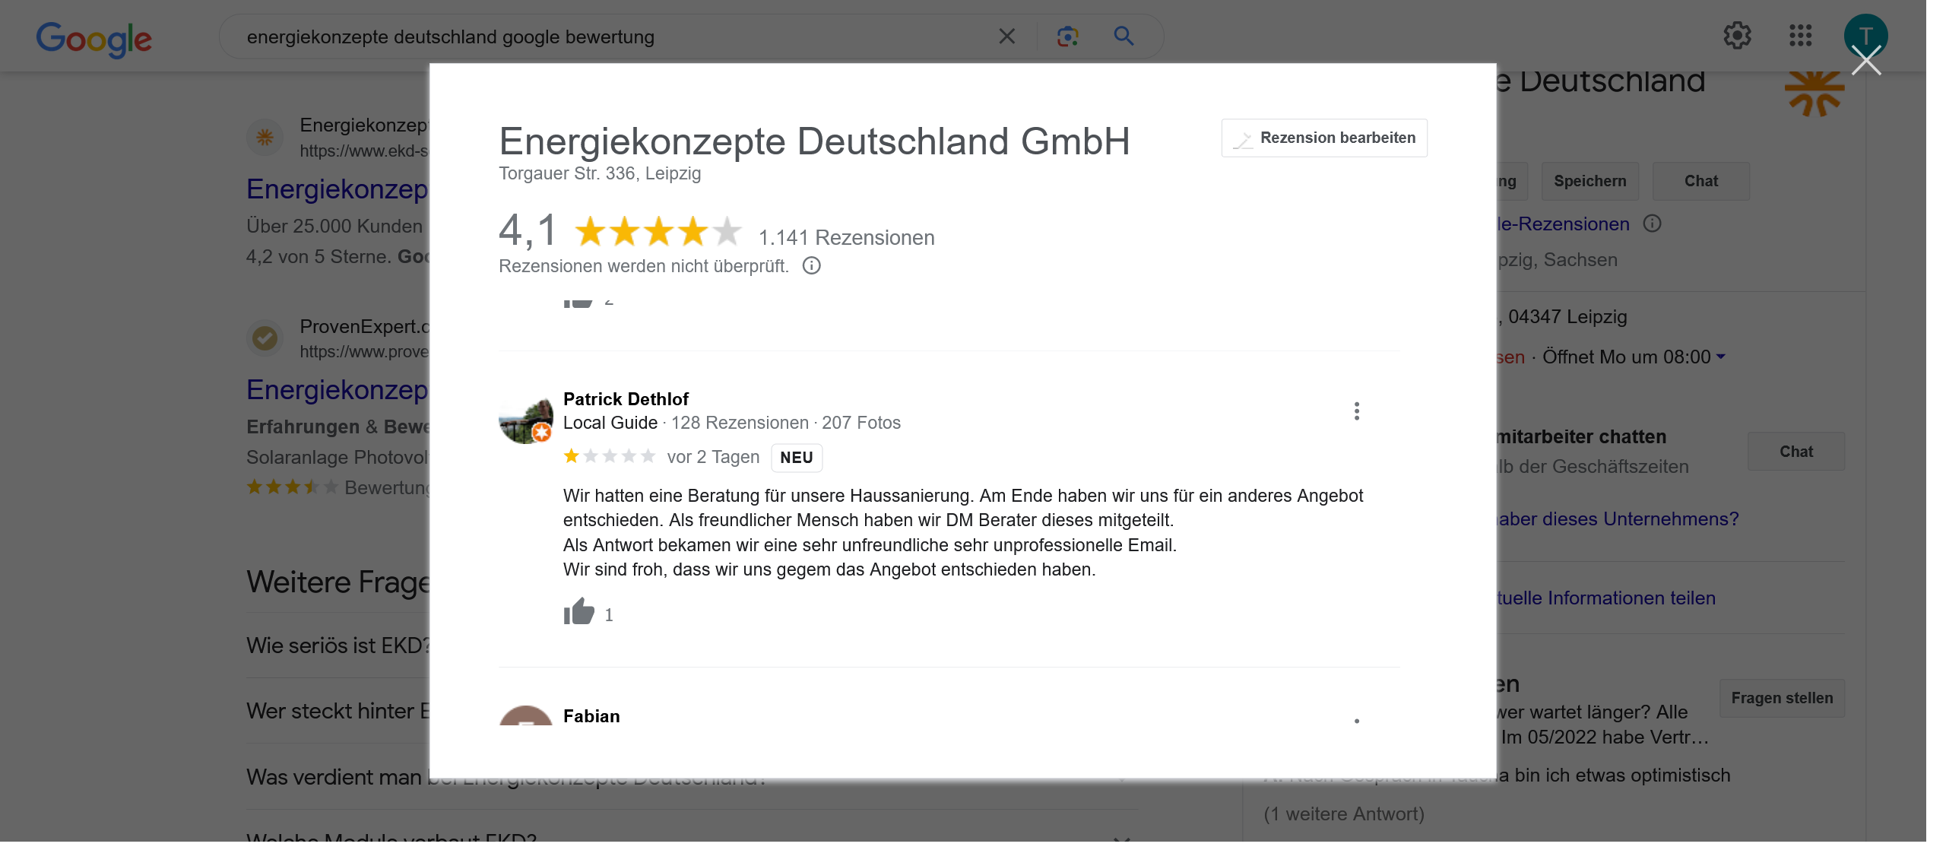Click the Speichern button

[x=1589, y=181]
